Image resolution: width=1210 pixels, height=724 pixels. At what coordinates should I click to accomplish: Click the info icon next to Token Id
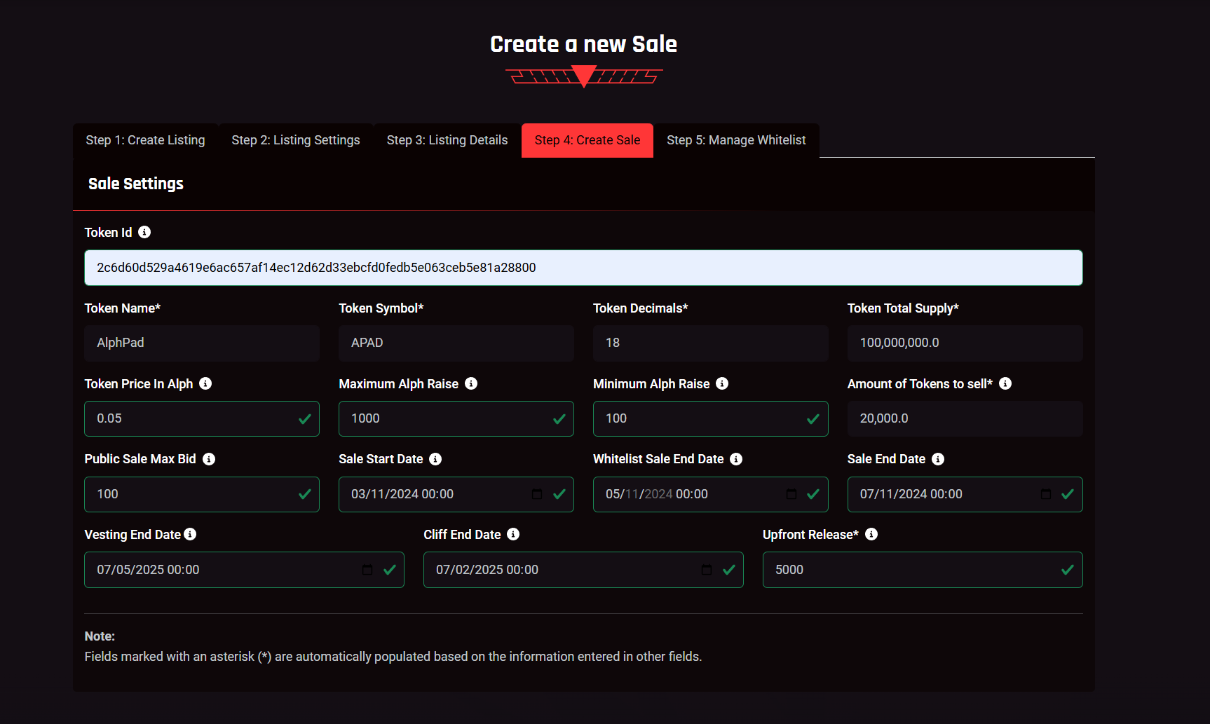144,232
